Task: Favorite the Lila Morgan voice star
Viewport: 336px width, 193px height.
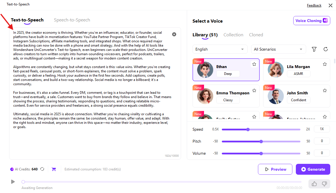Action: 325,64
